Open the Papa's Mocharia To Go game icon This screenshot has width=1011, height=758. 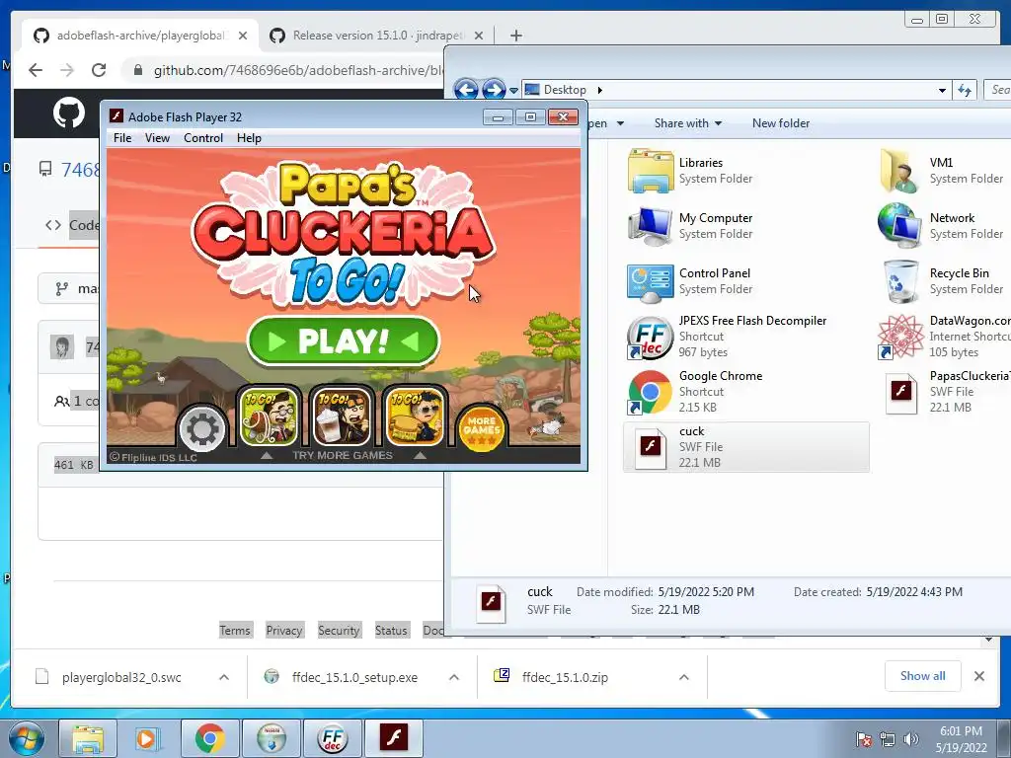[343, 417]
